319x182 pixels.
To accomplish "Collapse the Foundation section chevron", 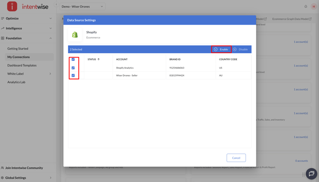I will [x=50, y=38].
